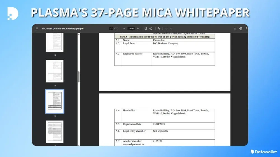Open page 13 thumbnail
This screenshot has width=280, height=157.
click(x=55, y=42)
